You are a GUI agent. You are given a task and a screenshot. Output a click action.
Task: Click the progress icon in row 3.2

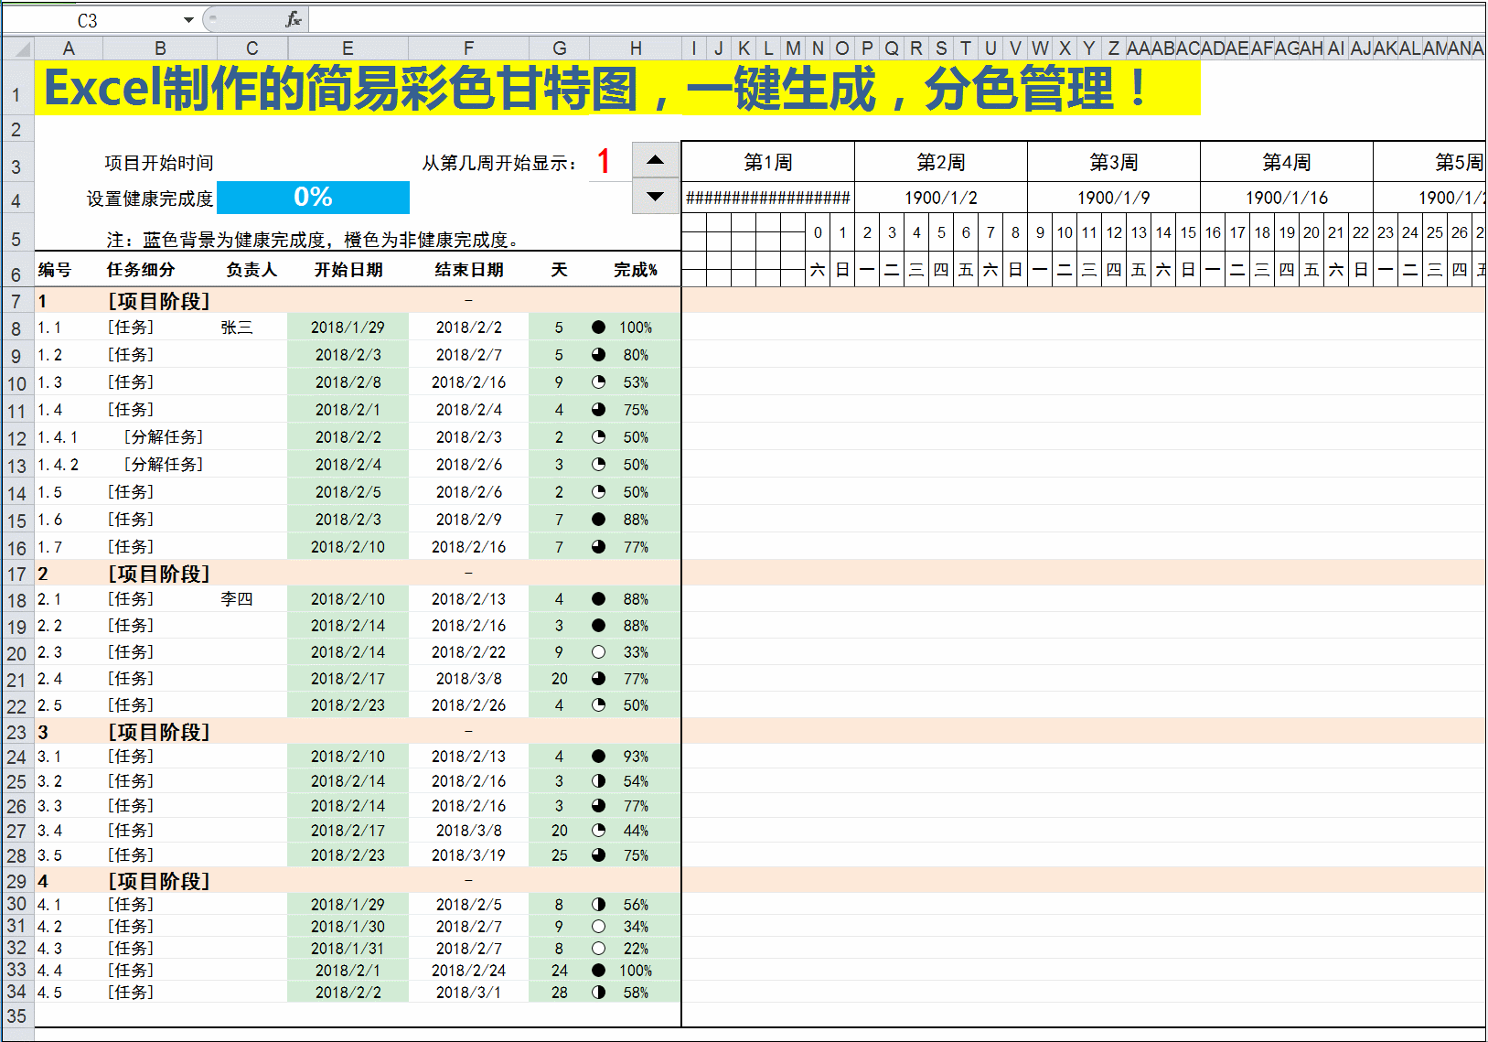tap(598, 781)
